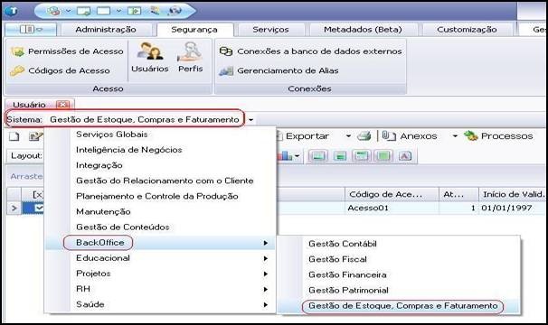Click the globe icon in quick access bar
Viewport: 548px width, 325px height.
pos(175,11)
